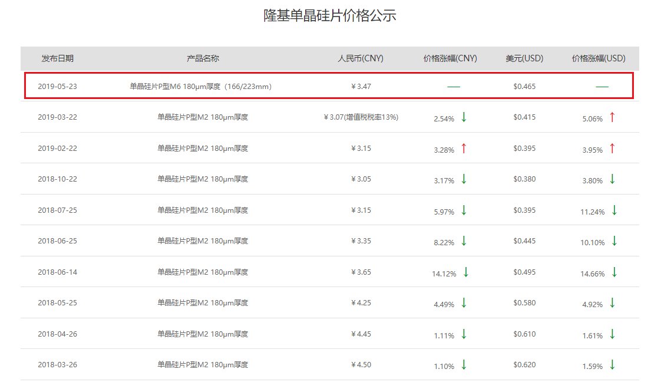Viewport: 661px width, 392px height.
Task: Click the 美元(USD) column header
Action: (x=524, y=58)
